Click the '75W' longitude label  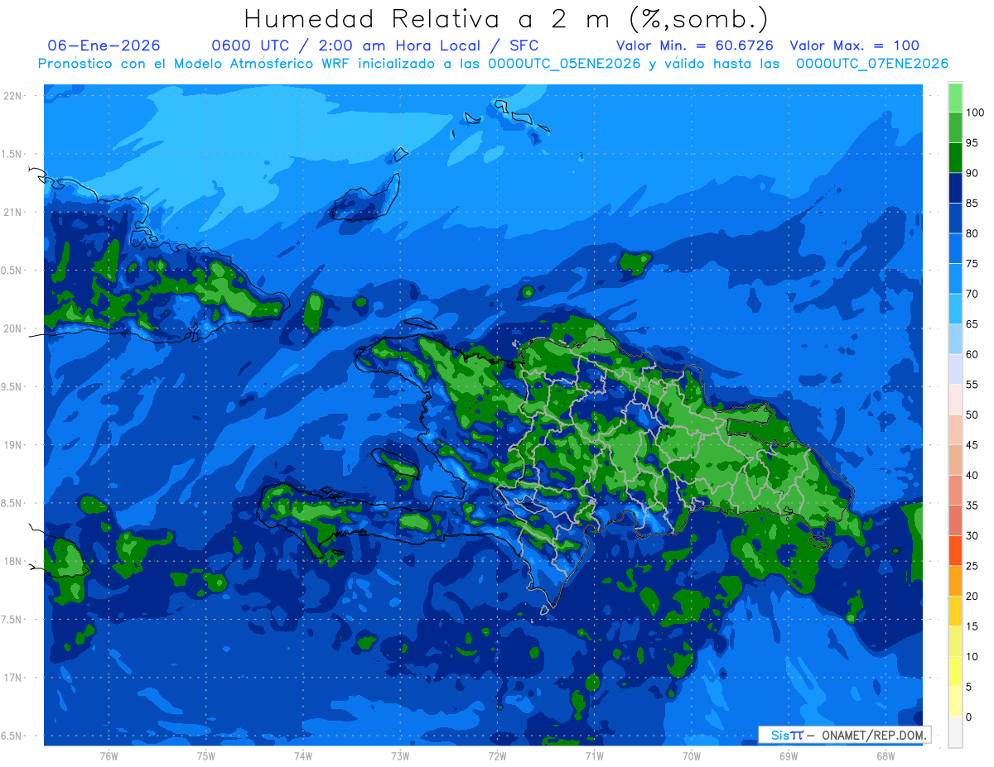[x=205, y=756]
